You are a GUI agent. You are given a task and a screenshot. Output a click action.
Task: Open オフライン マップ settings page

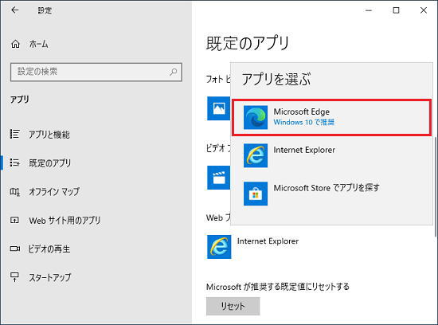[x=45, y=192]
